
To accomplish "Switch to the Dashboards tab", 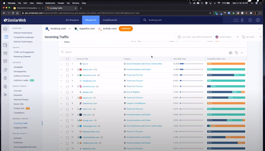I will (x=110, y=20).
